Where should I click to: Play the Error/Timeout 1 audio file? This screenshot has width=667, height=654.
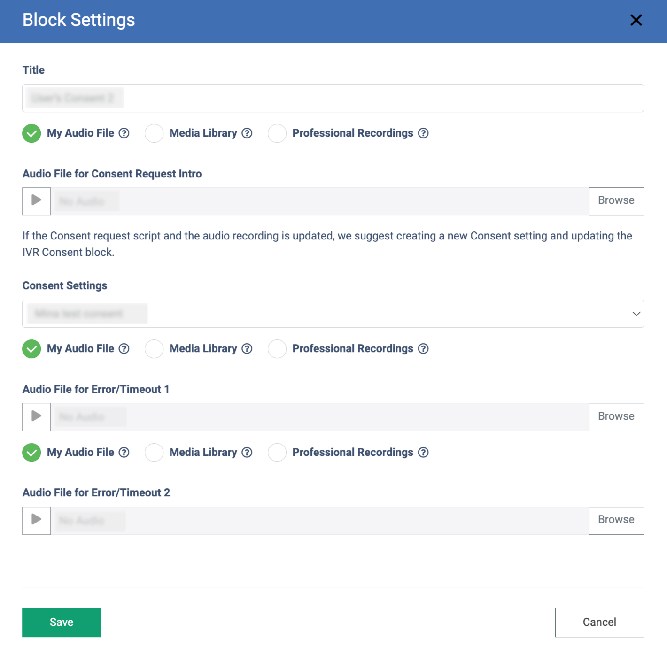(x=36, y=416)
